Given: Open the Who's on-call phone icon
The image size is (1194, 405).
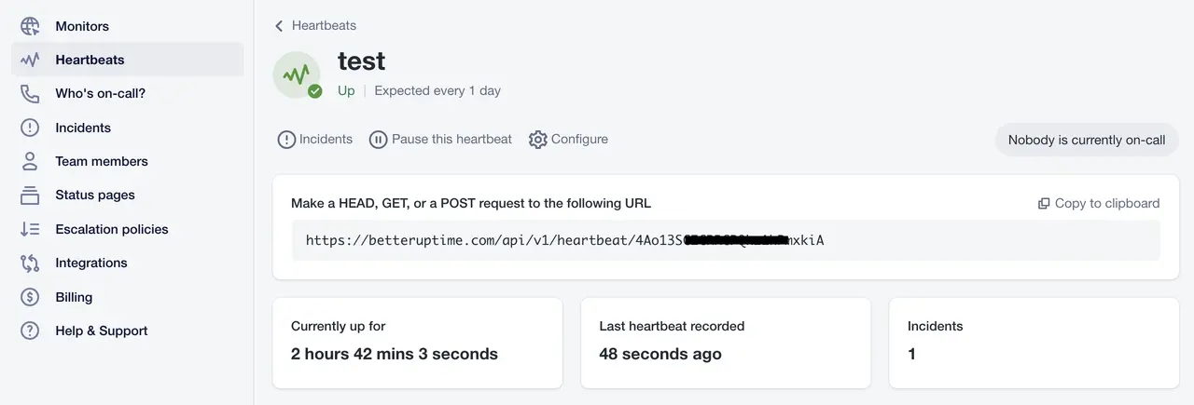Looking at the screenshot, I should click(x=30, y=93).
